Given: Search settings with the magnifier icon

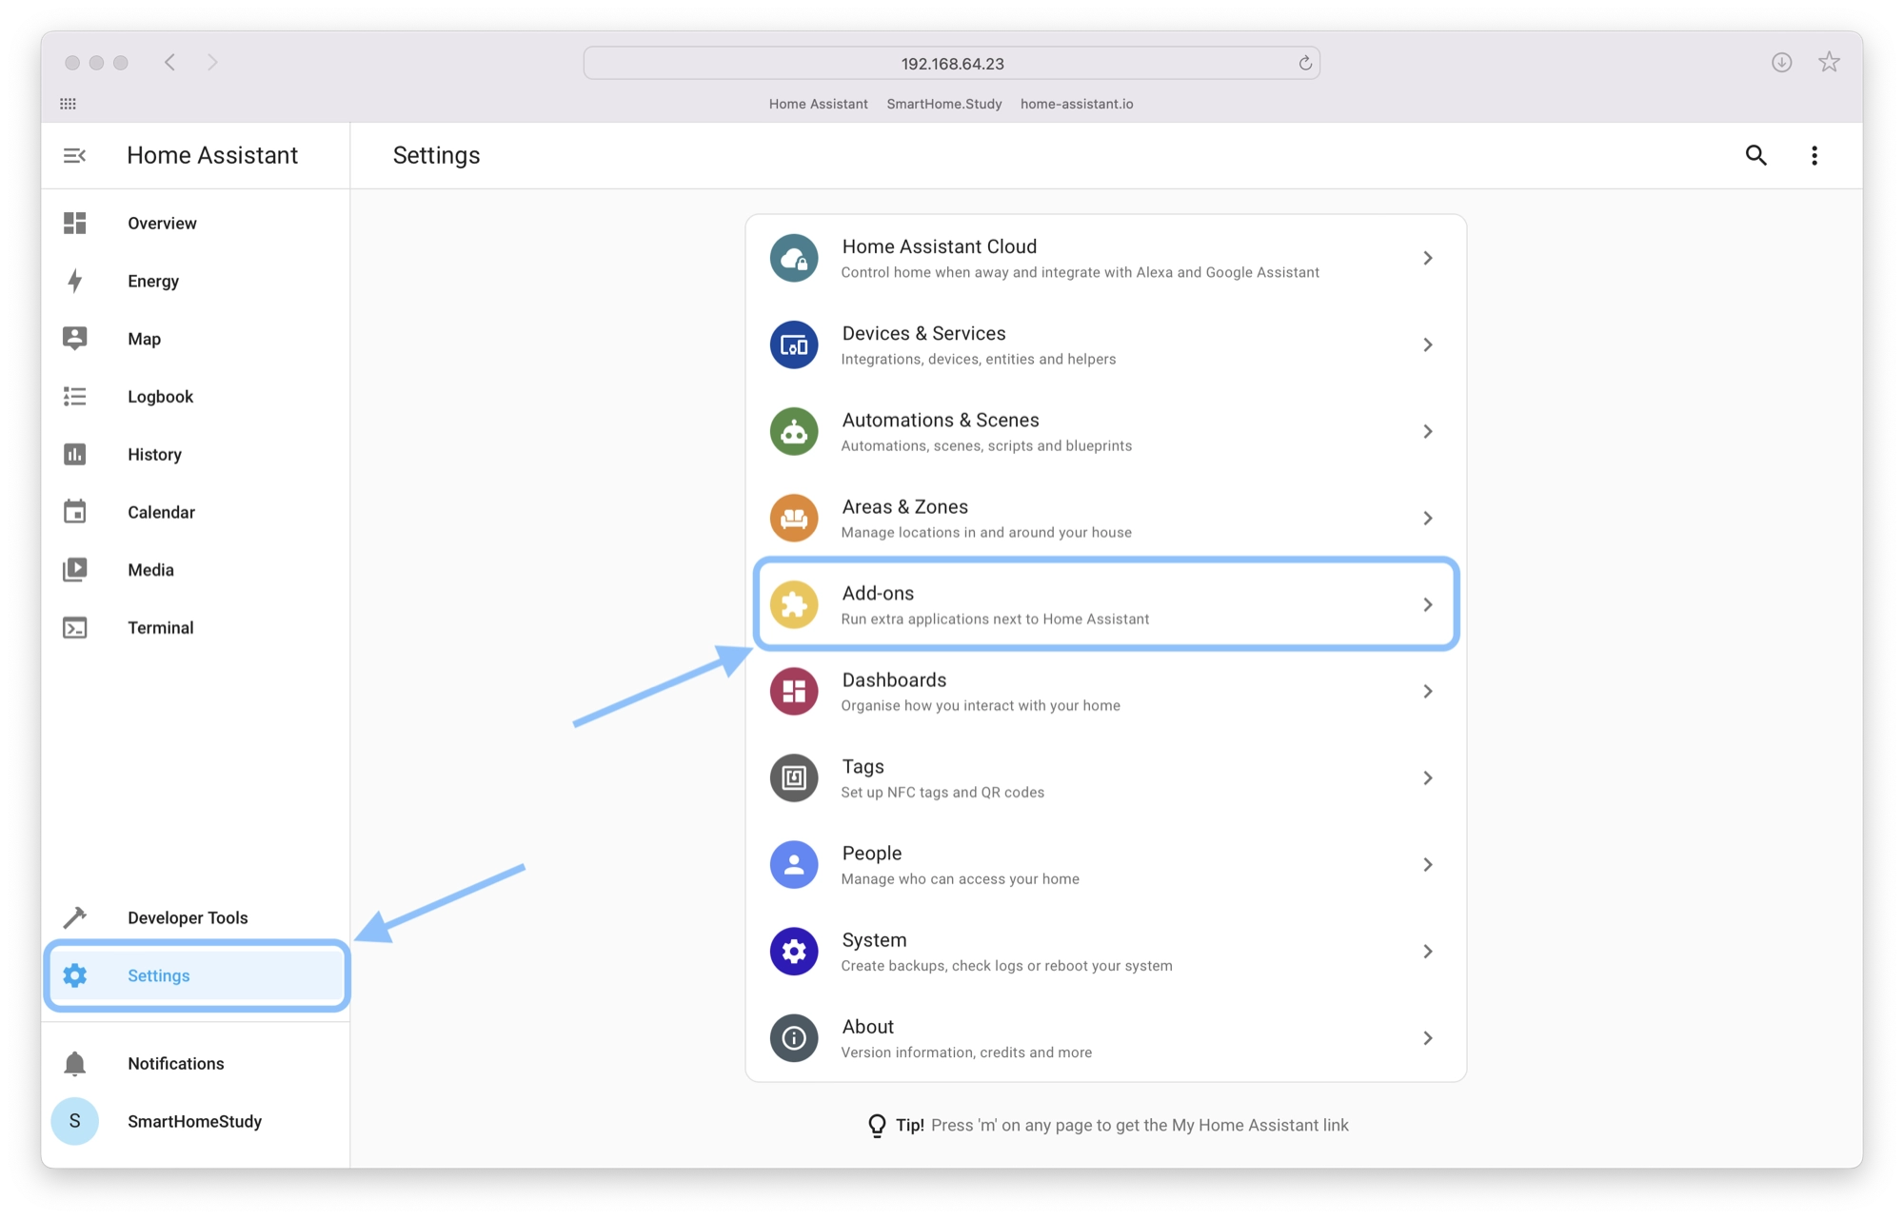Looking at the screenshot, I should click(x=1755, y=155).
